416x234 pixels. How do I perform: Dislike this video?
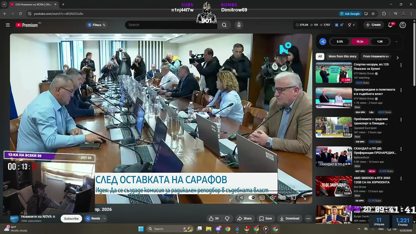pyautogui.click(x=227, y=218)
